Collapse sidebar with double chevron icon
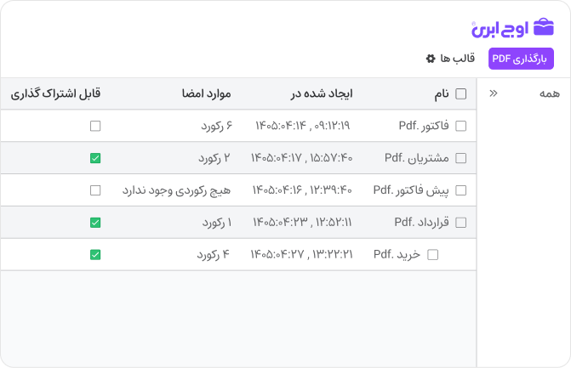The image size is (571, 368). (x=494, y=93)
